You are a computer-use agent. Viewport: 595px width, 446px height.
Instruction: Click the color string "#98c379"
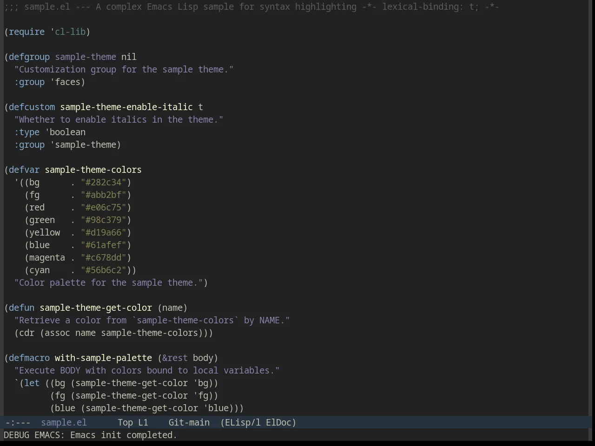[x=104, y=220]
